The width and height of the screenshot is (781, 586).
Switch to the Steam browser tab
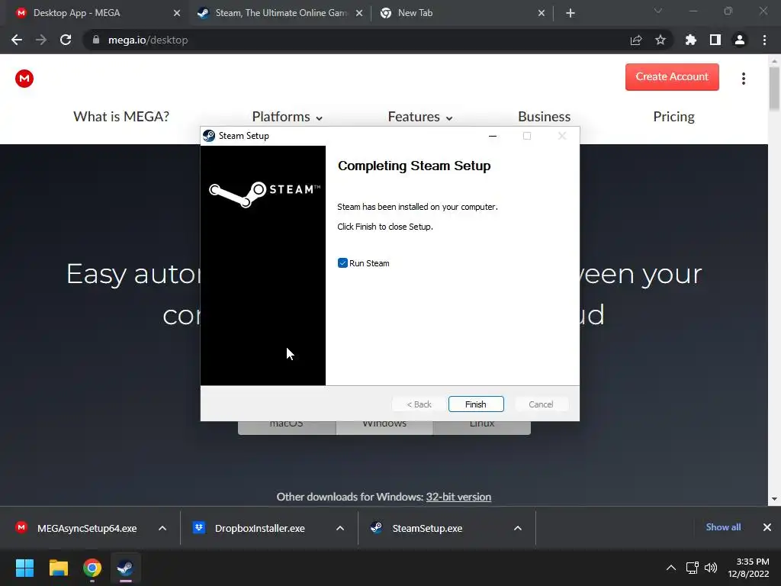279,13
